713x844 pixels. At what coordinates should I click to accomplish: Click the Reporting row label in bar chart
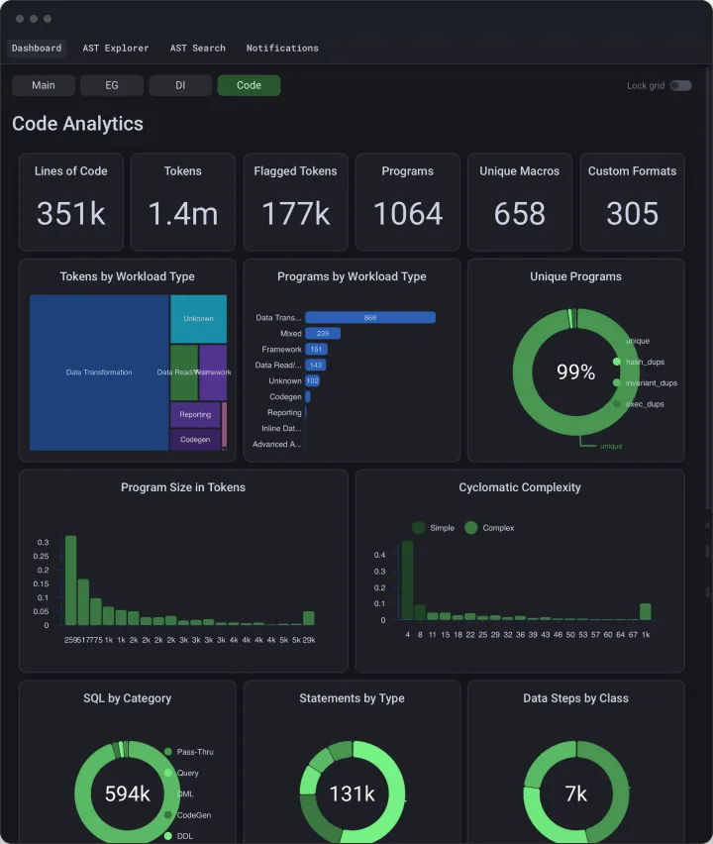tap(284, 412)
